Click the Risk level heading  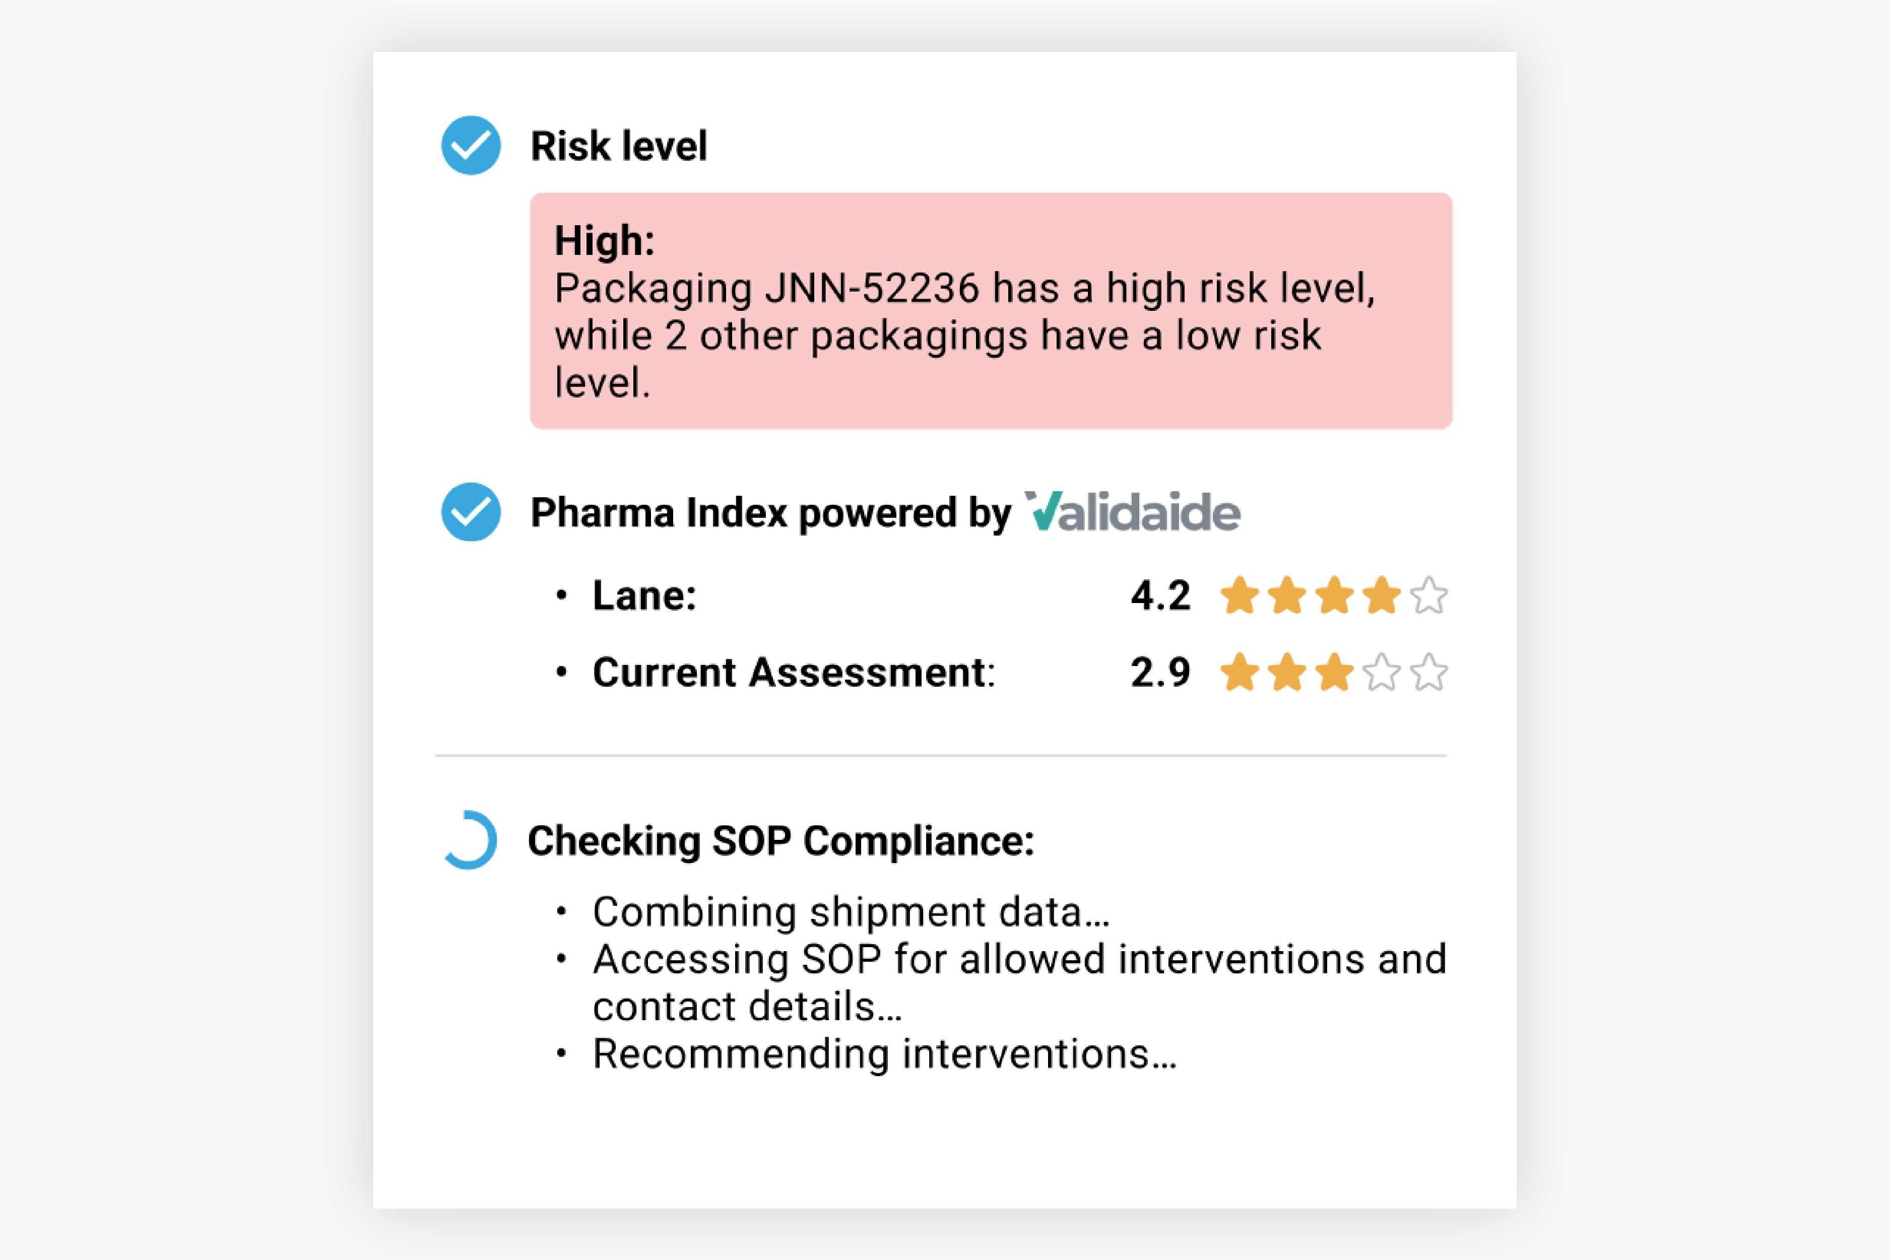tap(619, 146)
